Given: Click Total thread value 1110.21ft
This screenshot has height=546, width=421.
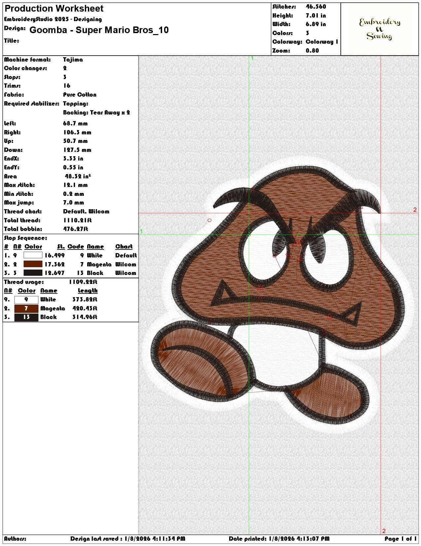Looking at the screenshot, I should tap(77, 220).
